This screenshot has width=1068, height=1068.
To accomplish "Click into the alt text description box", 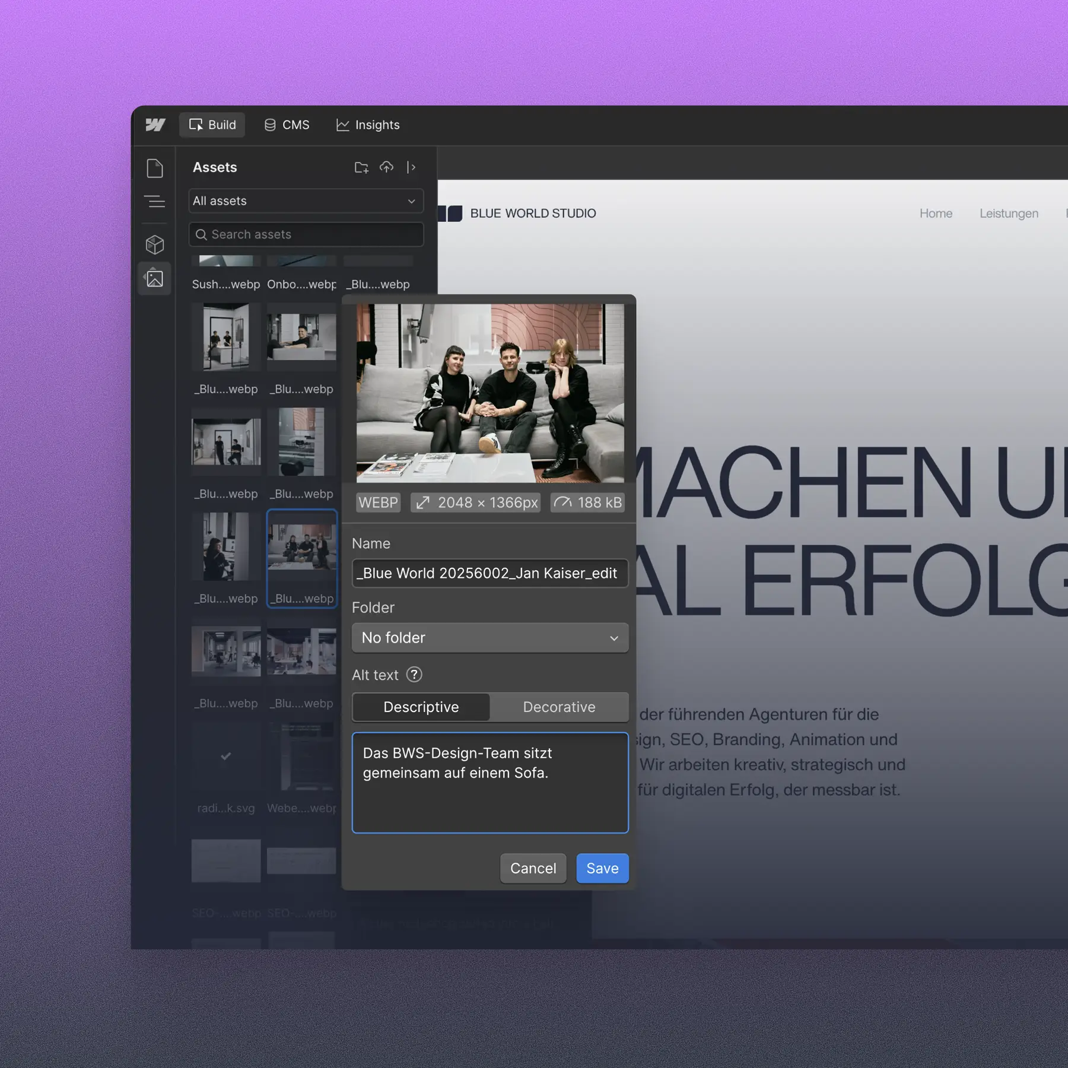I will coord(490,783).
